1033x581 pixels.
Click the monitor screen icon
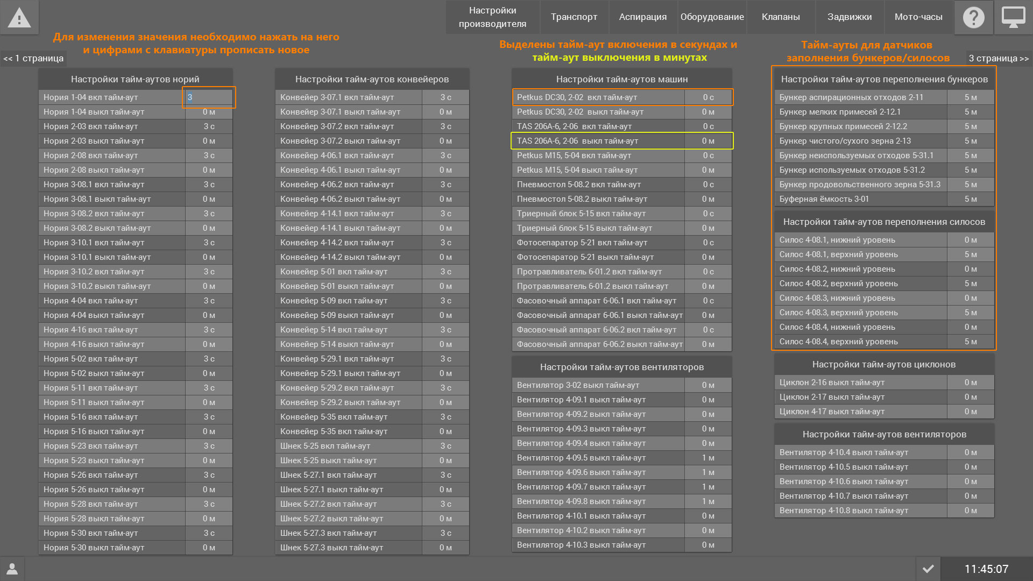coord(1013,18)
